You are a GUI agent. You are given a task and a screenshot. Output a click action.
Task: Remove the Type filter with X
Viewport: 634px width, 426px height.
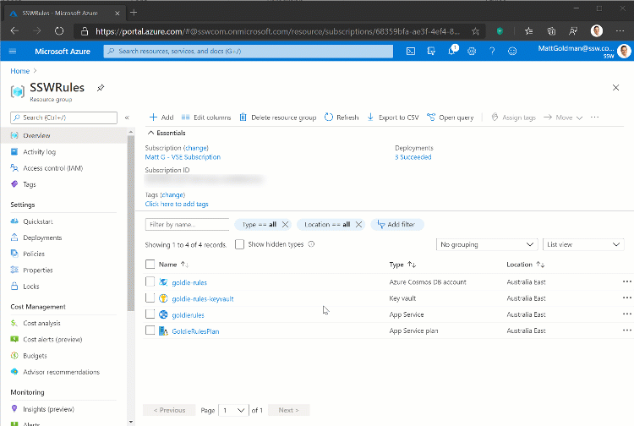pyautogui.click(x=285, y=224)
